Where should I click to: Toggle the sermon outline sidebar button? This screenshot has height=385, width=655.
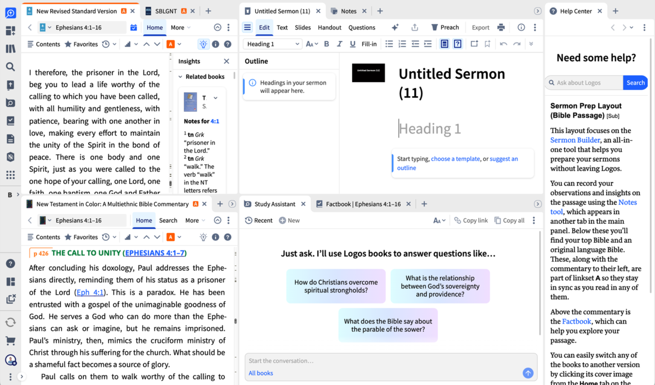(247, 27)
